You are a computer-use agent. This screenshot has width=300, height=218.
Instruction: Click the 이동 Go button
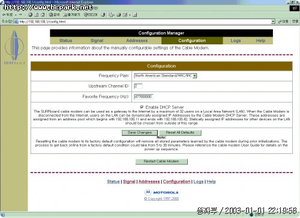[x=283, y=22]
